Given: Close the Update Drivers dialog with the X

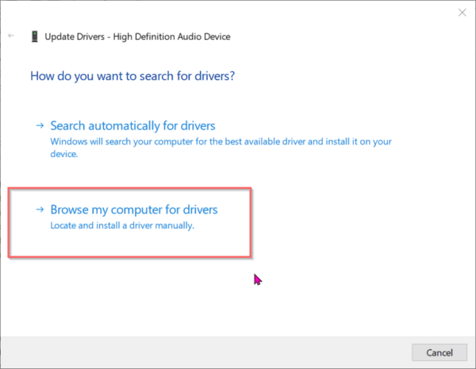Looking at the screenshot, I should [x=462, y=13].
